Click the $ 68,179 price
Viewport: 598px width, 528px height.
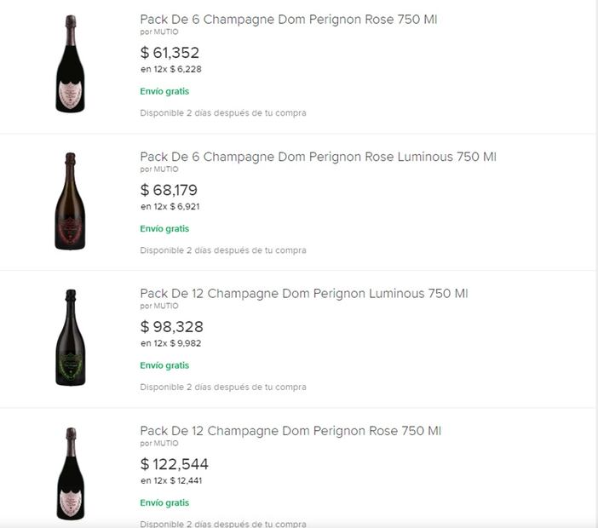pos(169,190)
